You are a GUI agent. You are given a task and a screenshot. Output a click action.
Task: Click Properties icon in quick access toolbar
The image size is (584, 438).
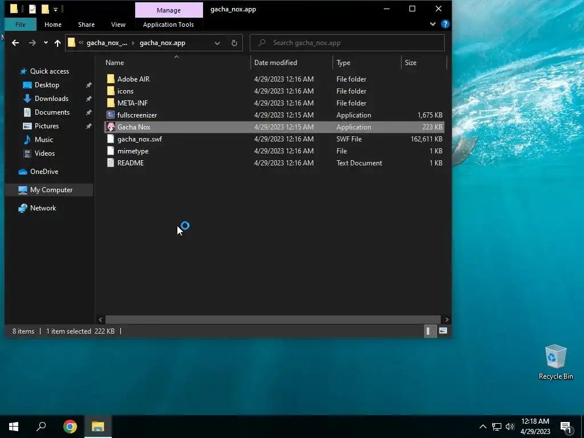point(33,9)
